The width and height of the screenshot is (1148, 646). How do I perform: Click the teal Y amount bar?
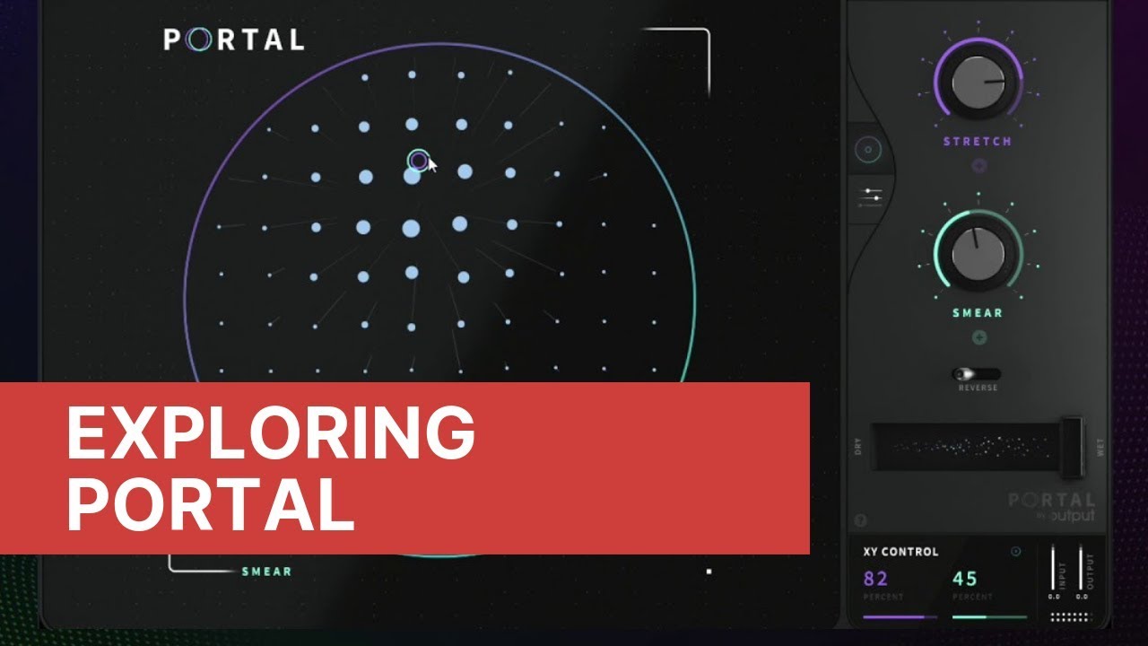click(989, 616)
